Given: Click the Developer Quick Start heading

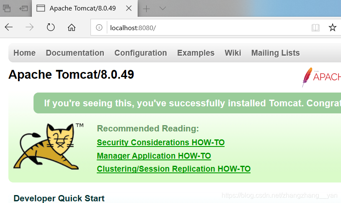Looking at the screenshot, I should click(x=59, y=198).
